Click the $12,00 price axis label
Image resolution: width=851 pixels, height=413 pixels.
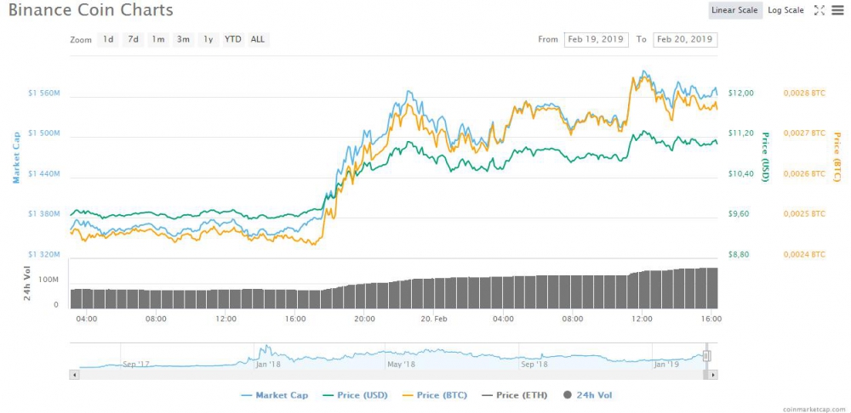[x=741, y=93]
